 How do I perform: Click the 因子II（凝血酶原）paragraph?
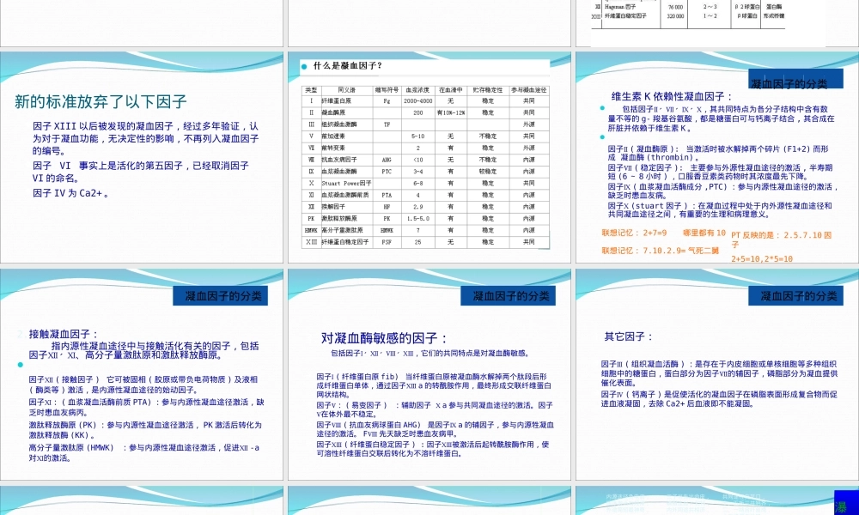click(717, 153)
